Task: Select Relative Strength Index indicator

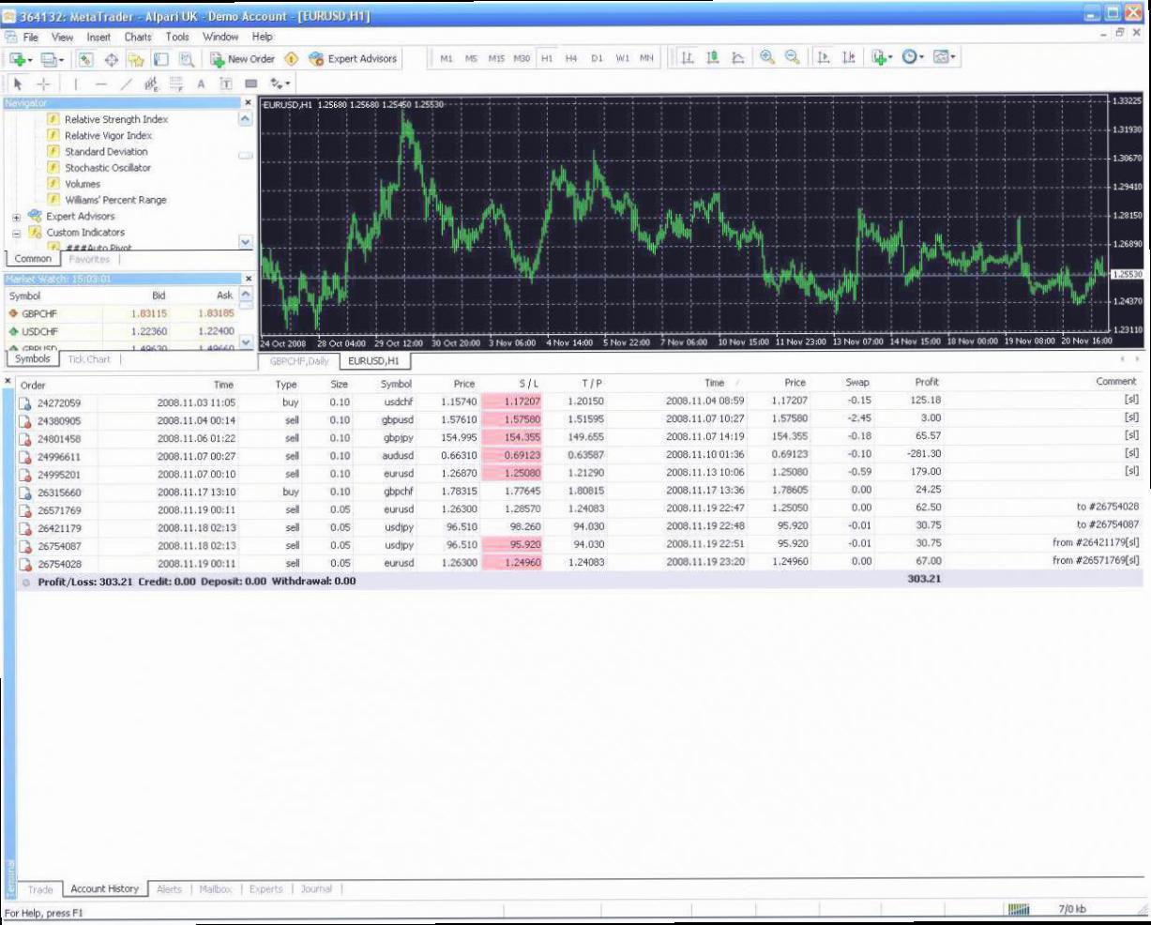Action: (x=115, y=119)
